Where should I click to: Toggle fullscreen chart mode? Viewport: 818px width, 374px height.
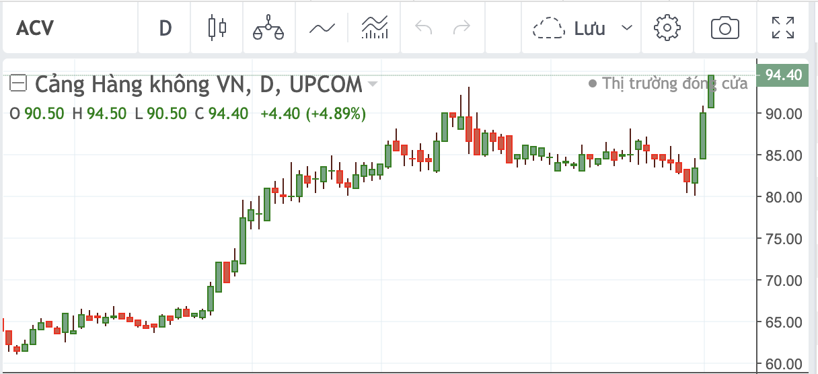click(782, 28)
